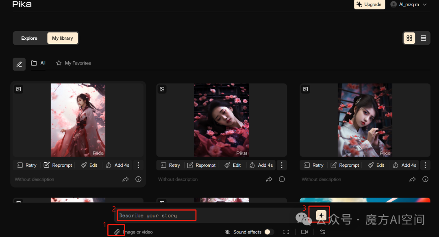Show info for the second video card
Image resolution: width=439 pixels, height=237 pixels.
282,179
